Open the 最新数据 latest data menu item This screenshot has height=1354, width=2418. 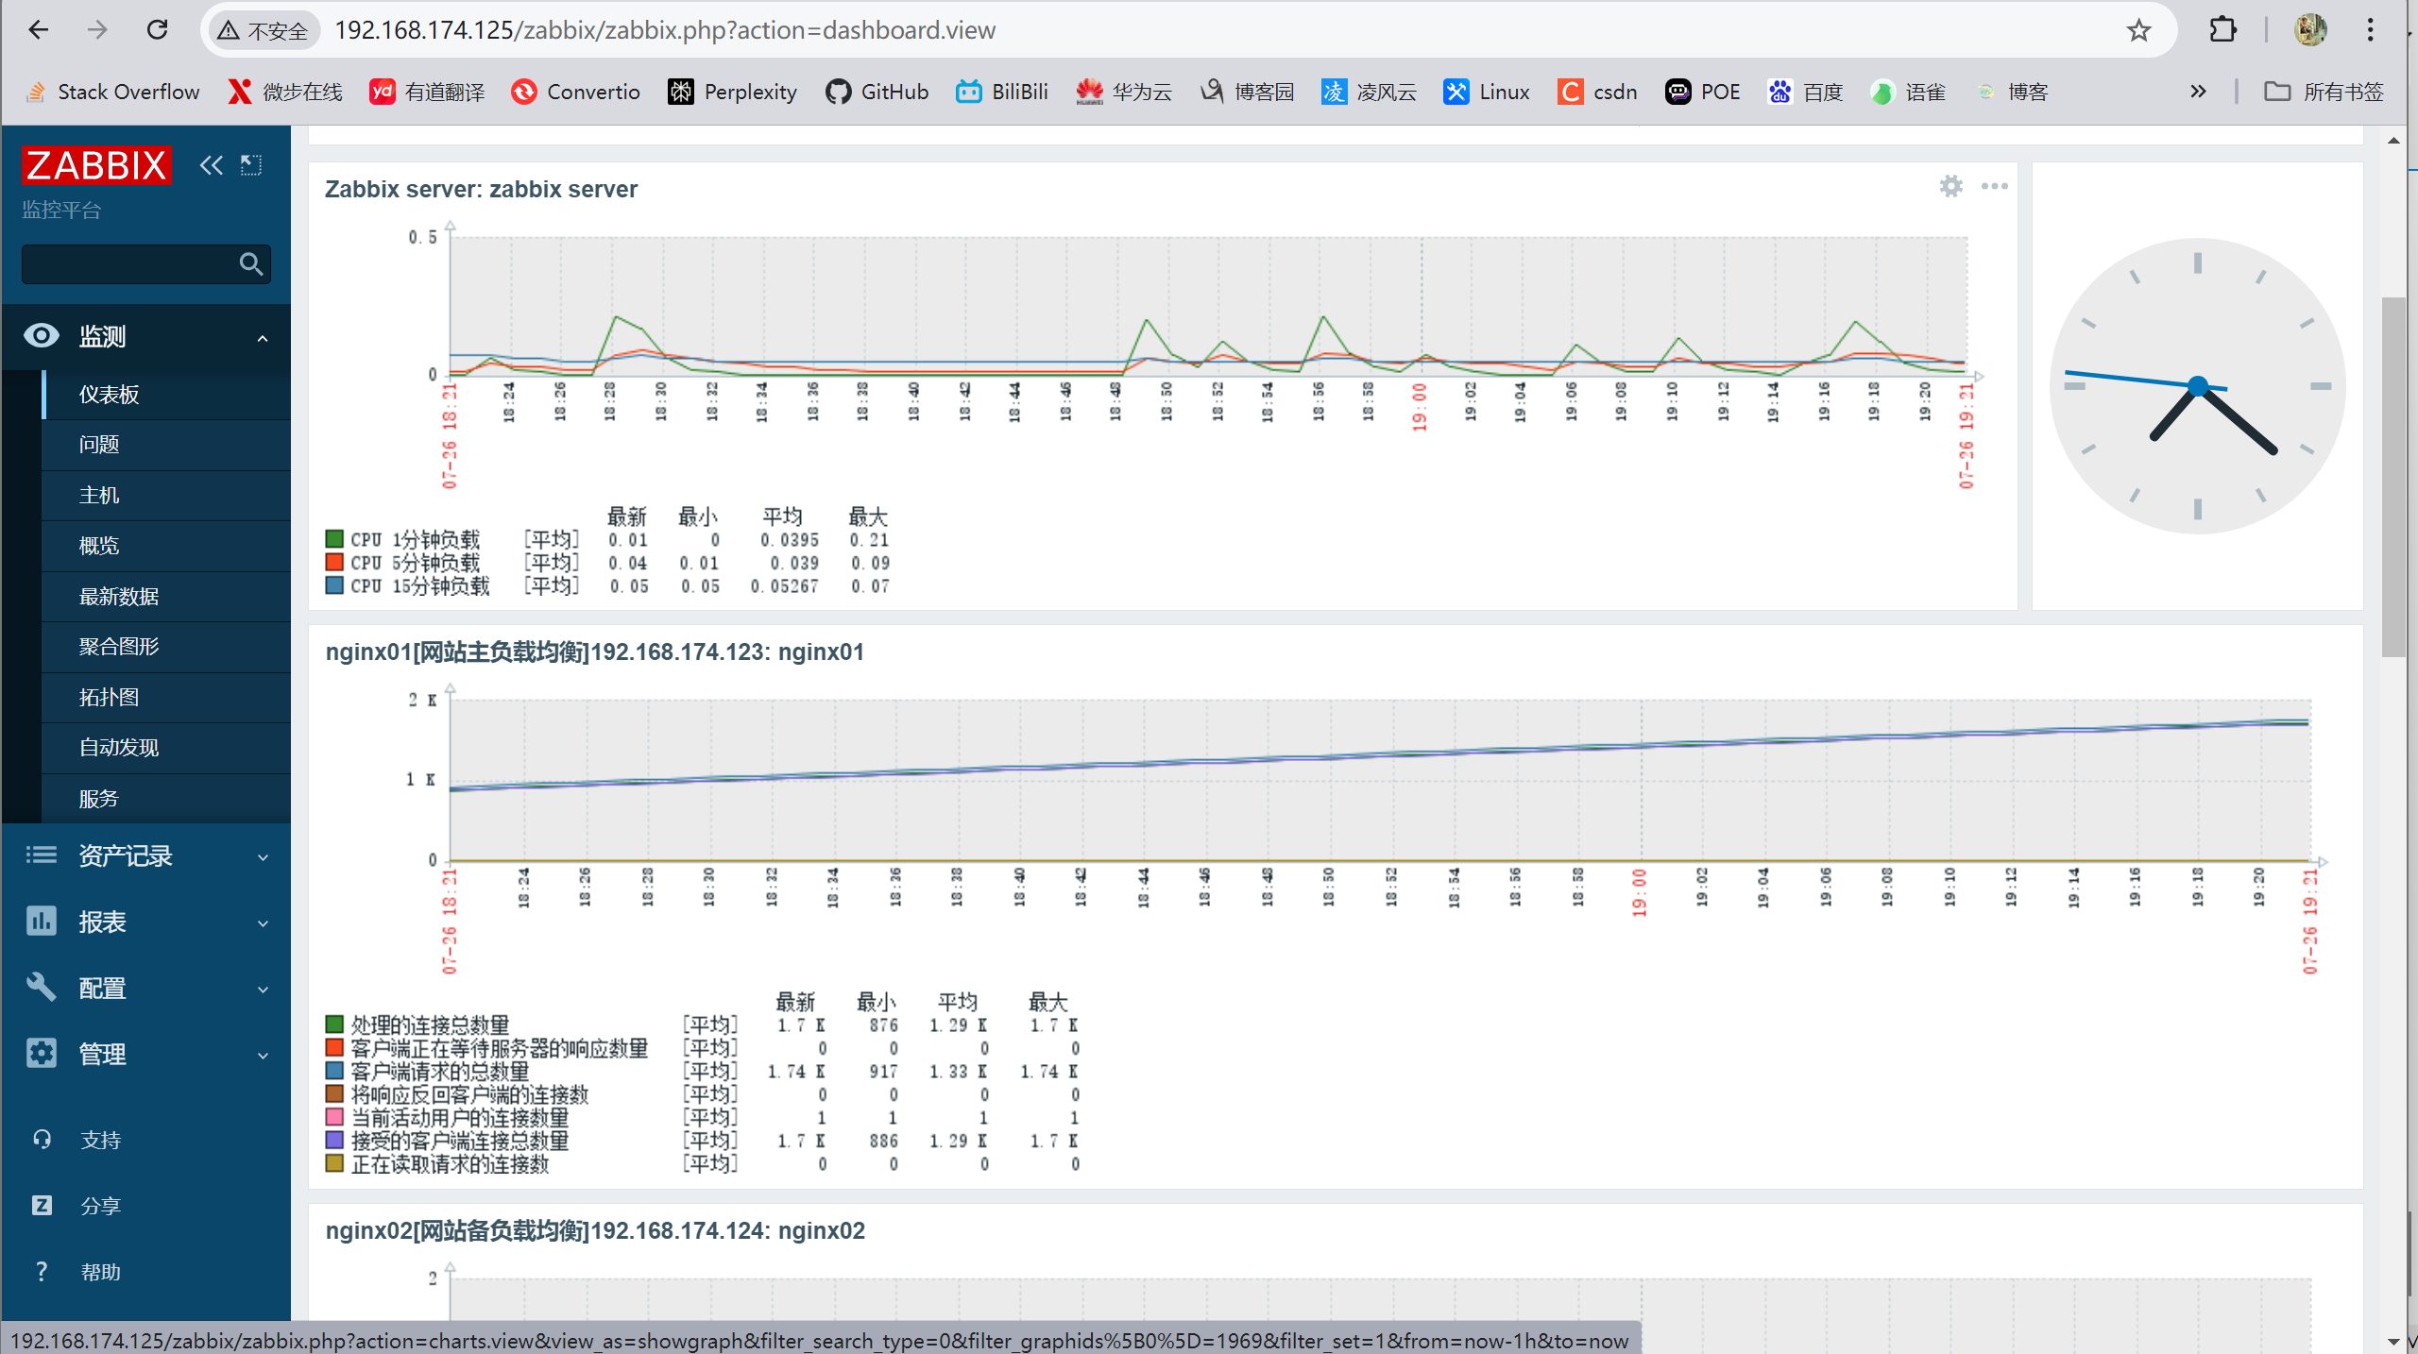119,597
